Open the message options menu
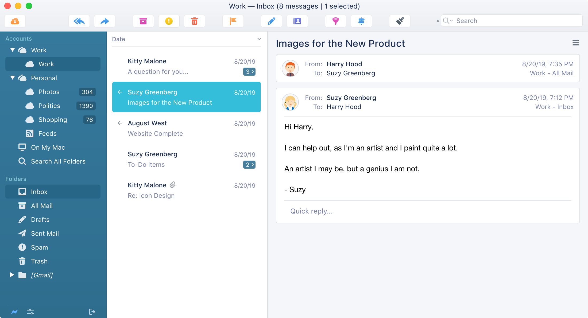Image resolution: width=588 pixels, height=318 pixels. point(575,43)
